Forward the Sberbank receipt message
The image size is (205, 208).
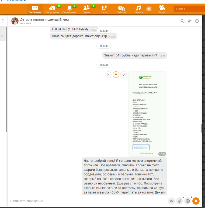click(x=123, y=75)
